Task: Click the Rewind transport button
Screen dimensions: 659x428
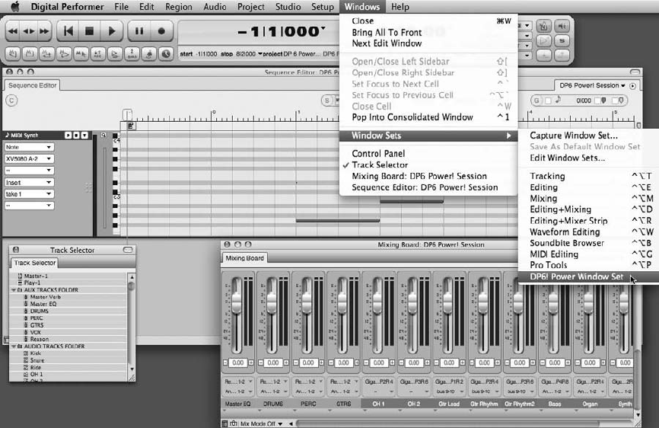Action: coord(13,31)
